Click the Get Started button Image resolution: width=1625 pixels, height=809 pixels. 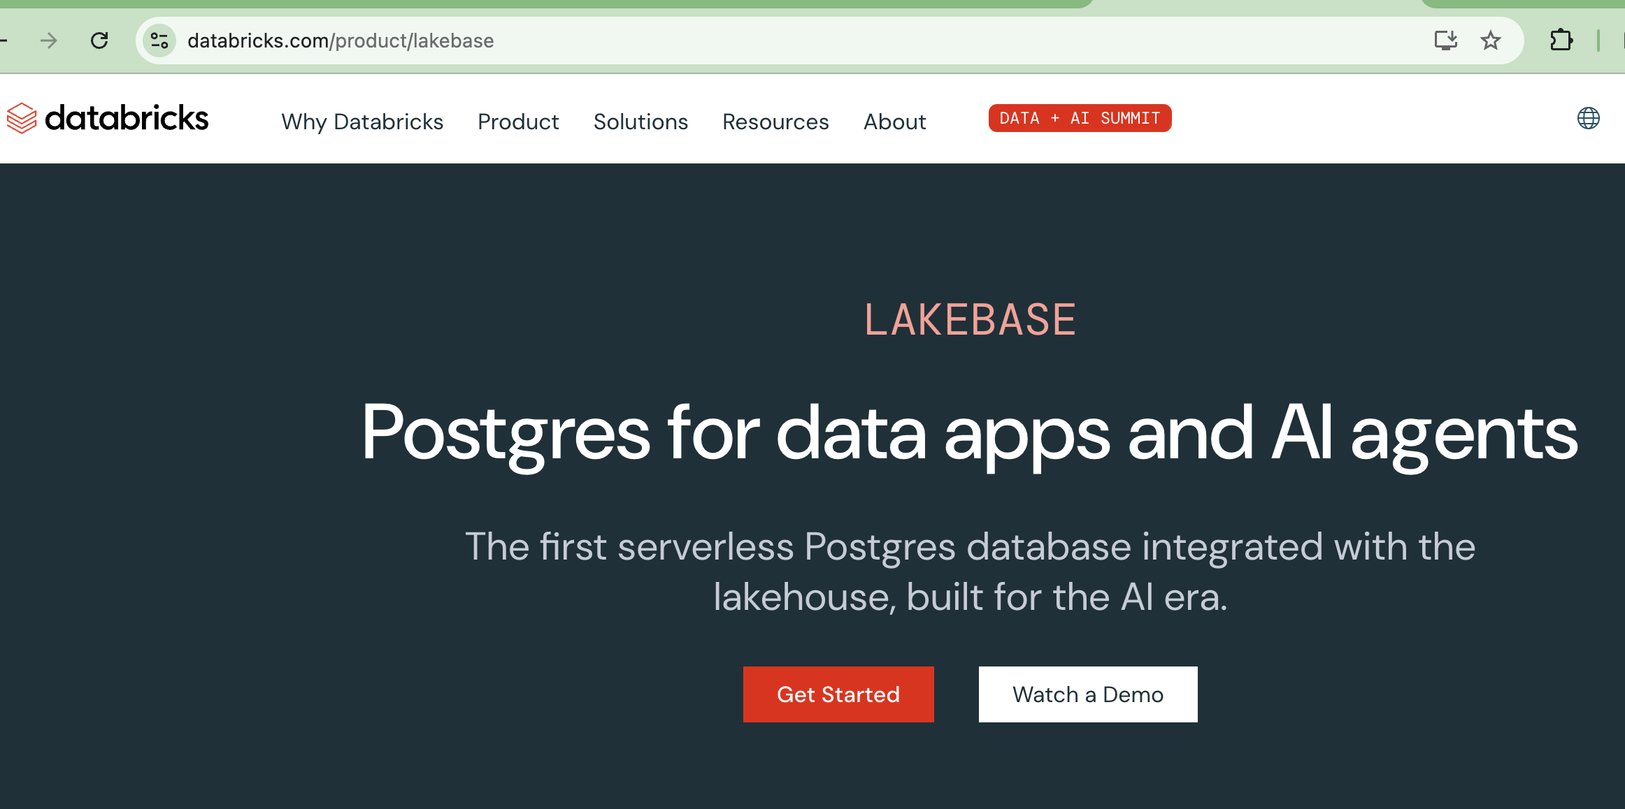click(x=838, y=694)
